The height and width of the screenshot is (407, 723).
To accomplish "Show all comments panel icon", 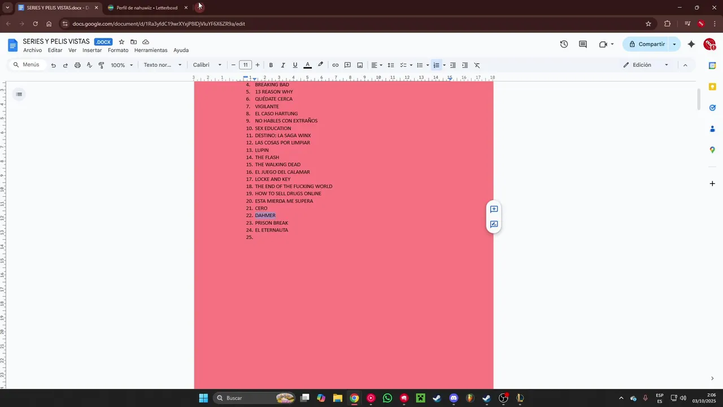I will tap(583, 44).
